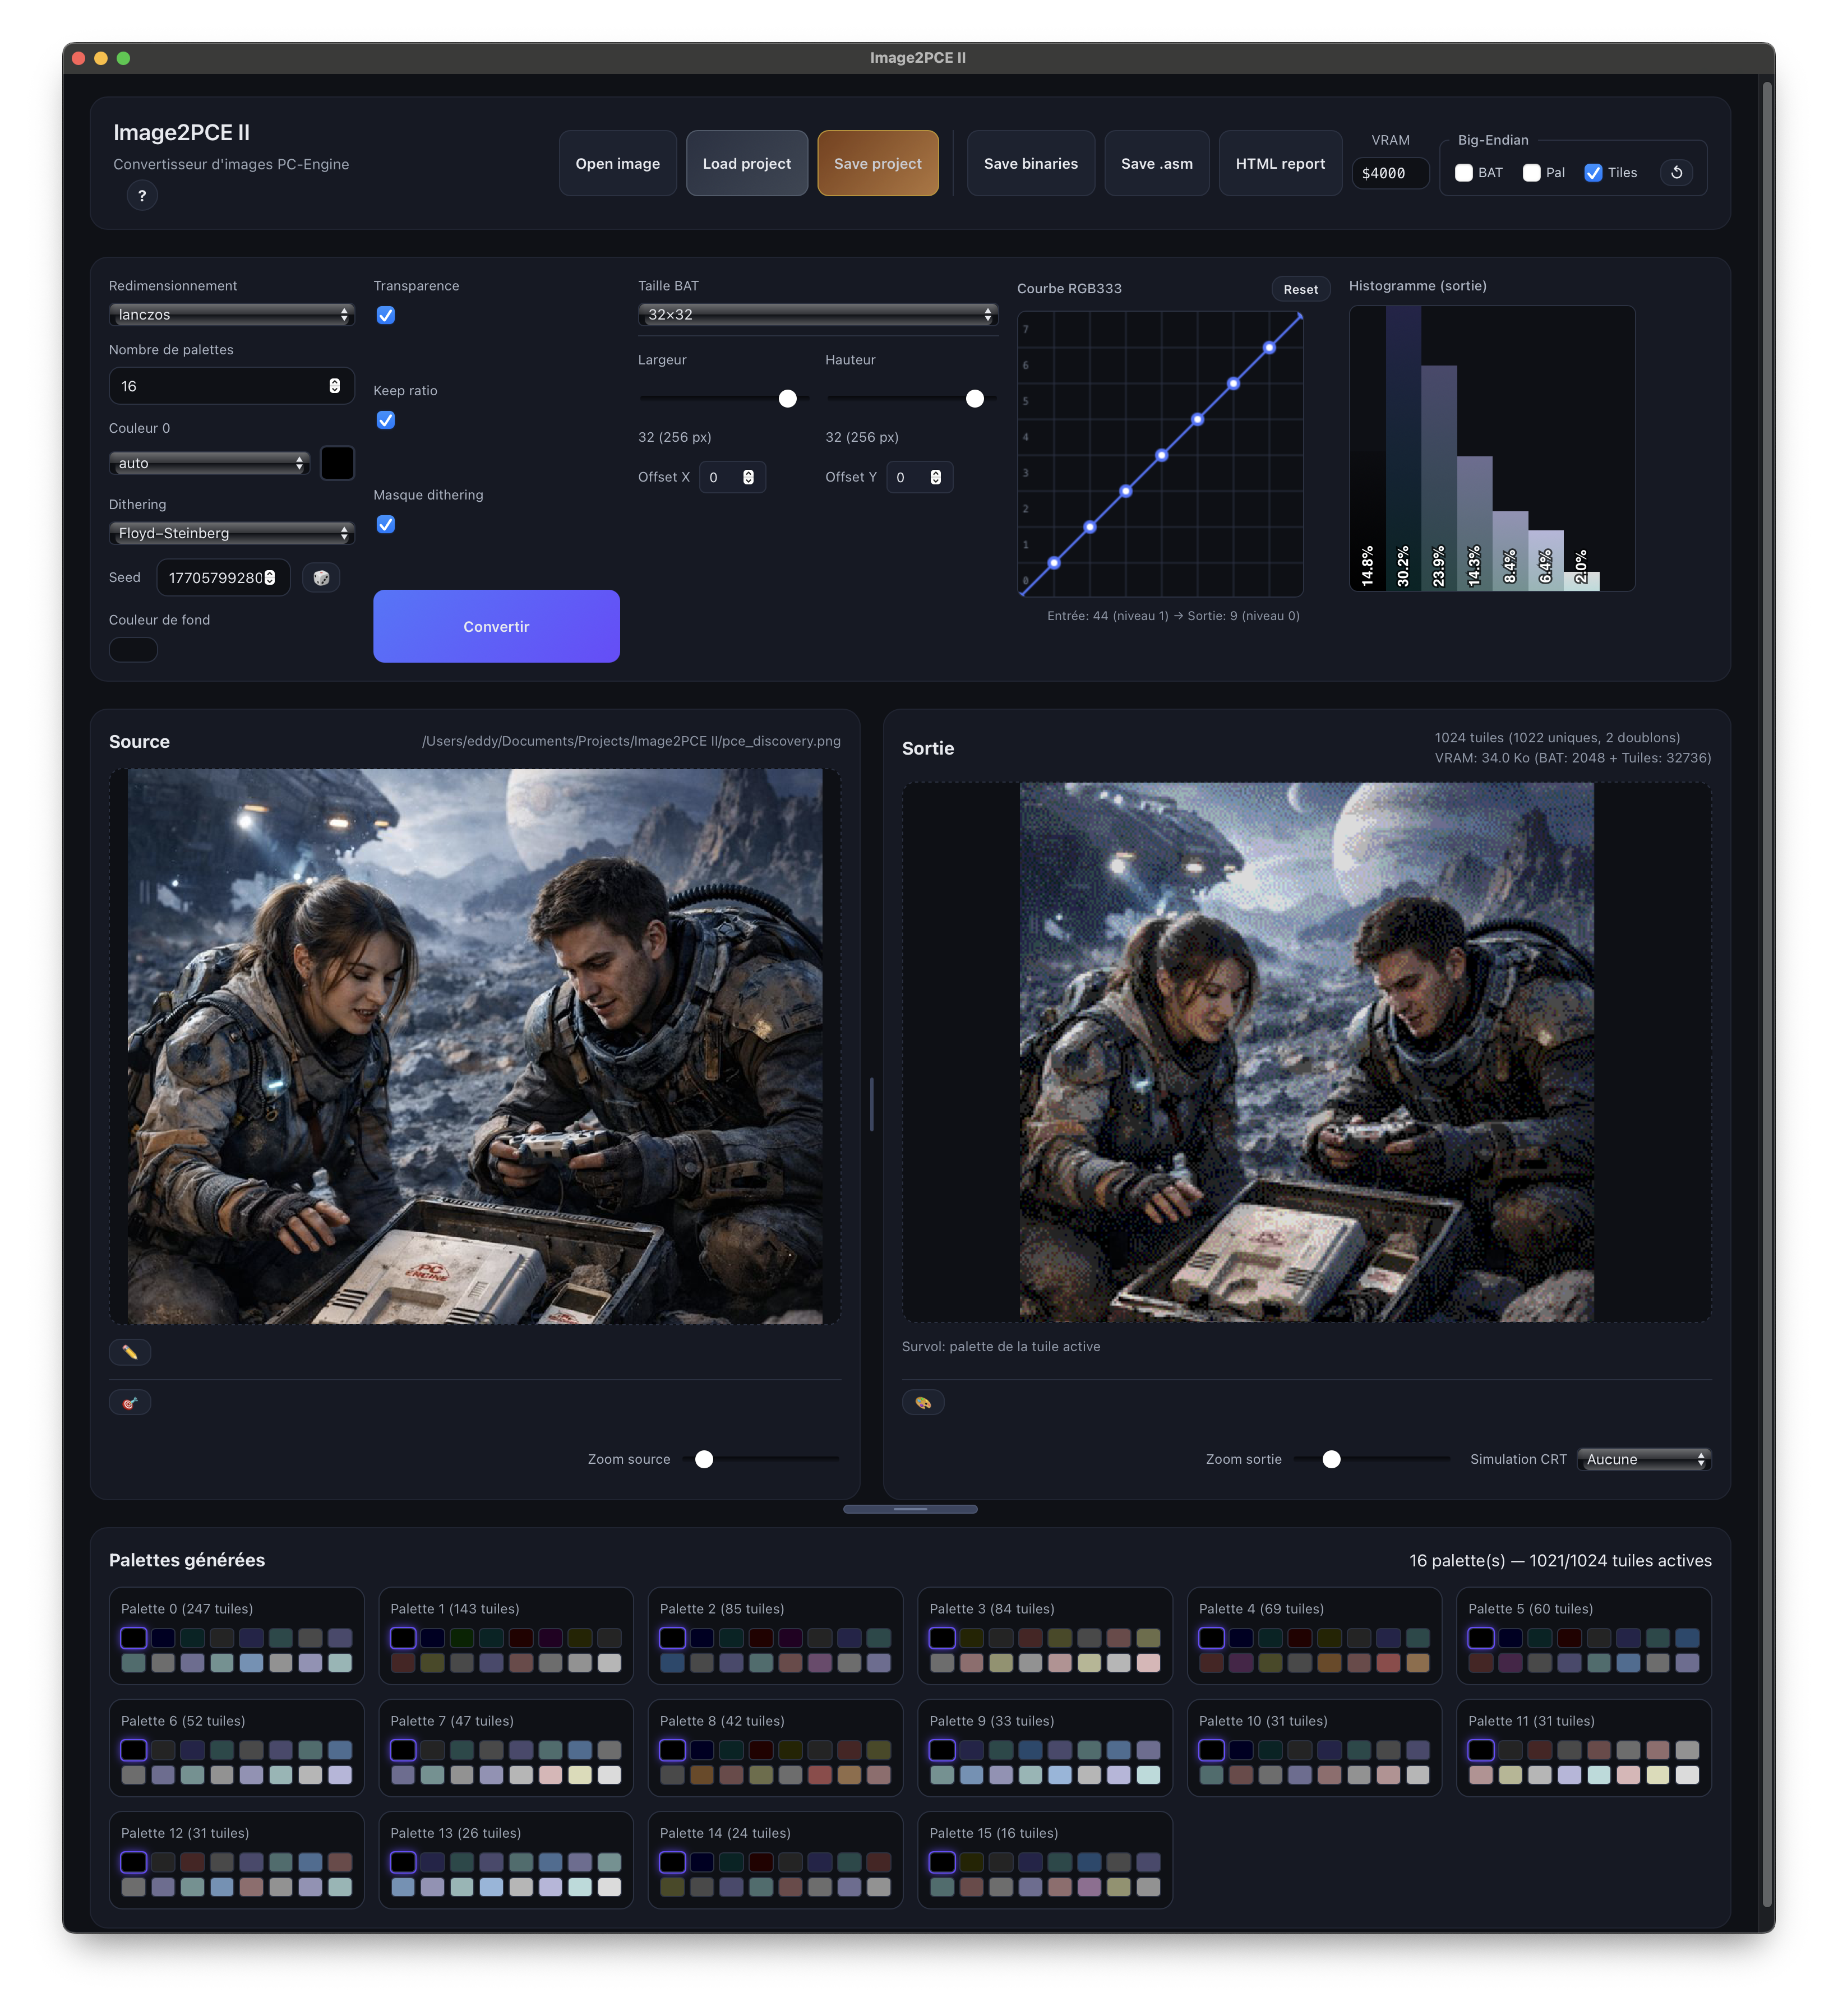Open the Taille BAT 32×32 dropdown
Screen dimensions: 1838x2016
point(817,315)
